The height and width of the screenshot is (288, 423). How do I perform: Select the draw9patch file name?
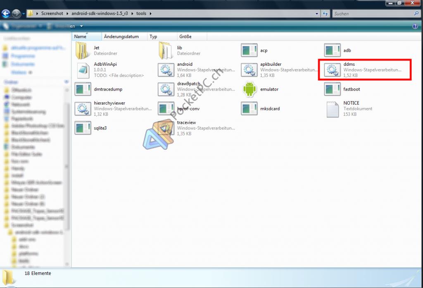[x=188, y=84]
